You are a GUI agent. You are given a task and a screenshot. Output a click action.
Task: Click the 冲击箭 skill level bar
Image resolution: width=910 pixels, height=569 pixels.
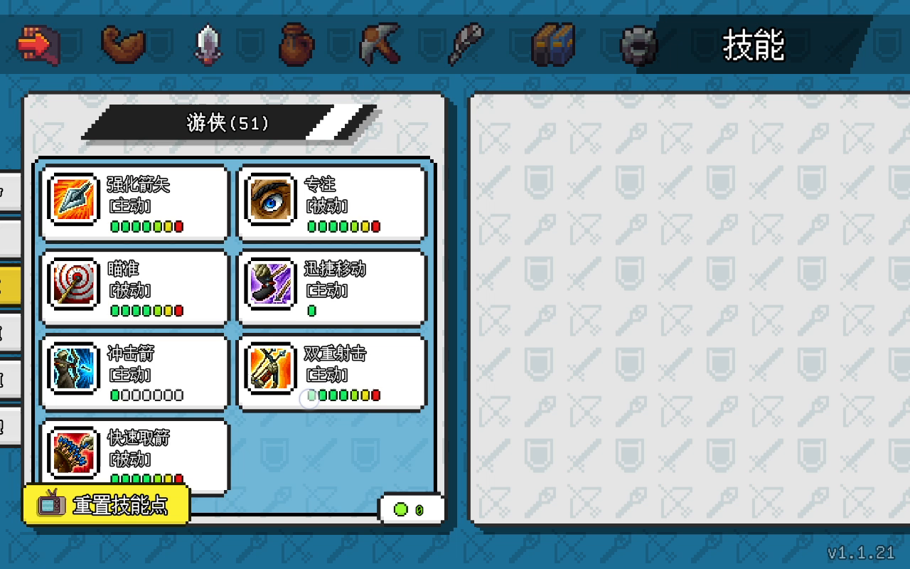tap(147, 395)
